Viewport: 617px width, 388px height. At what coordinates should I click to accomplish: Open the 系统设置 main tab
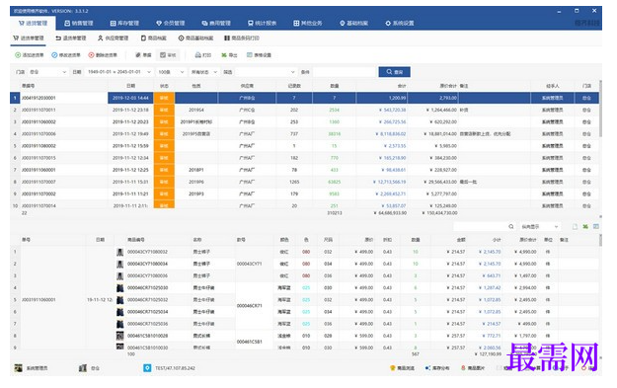[400, 24]
